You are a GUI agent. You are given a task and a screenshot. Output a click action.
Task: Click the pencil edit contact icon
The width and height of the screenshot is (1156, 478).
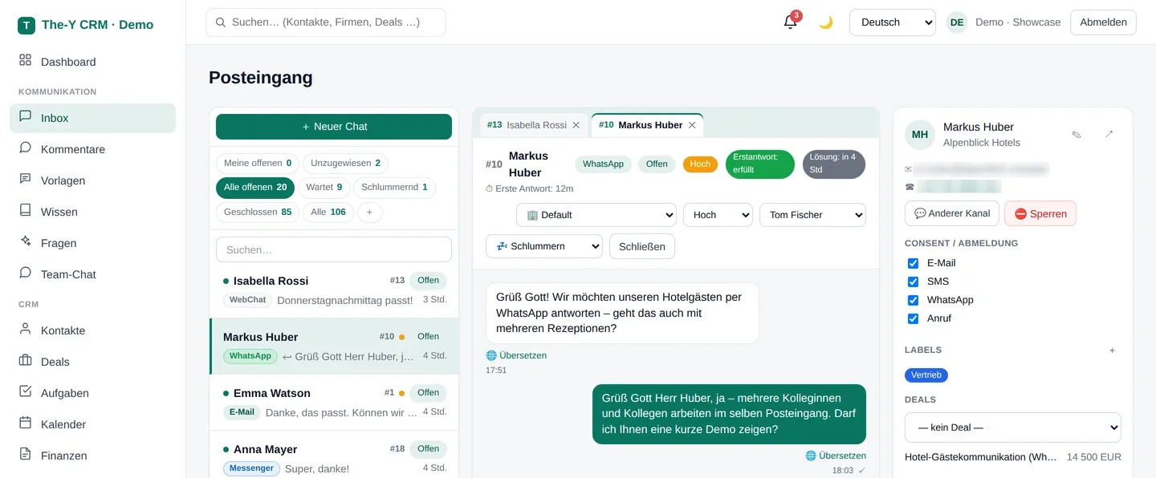[1077, 134]
